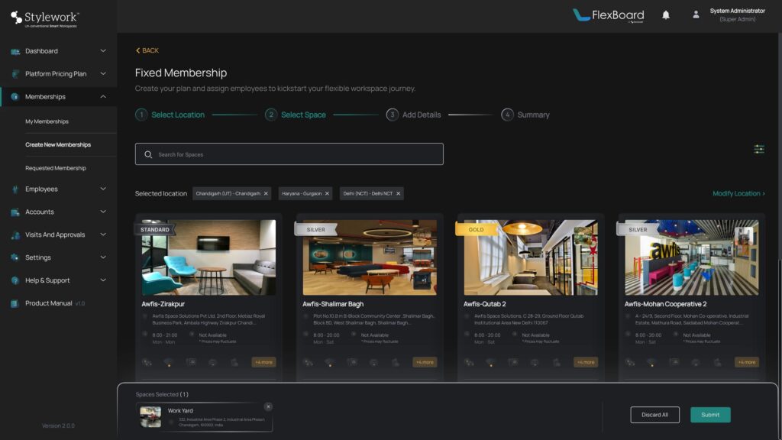Click the Awfis-Qutab 2 title

coord(485,304)
